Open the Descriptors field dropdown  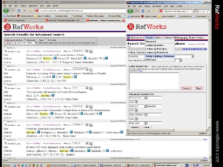coord(138,98)
